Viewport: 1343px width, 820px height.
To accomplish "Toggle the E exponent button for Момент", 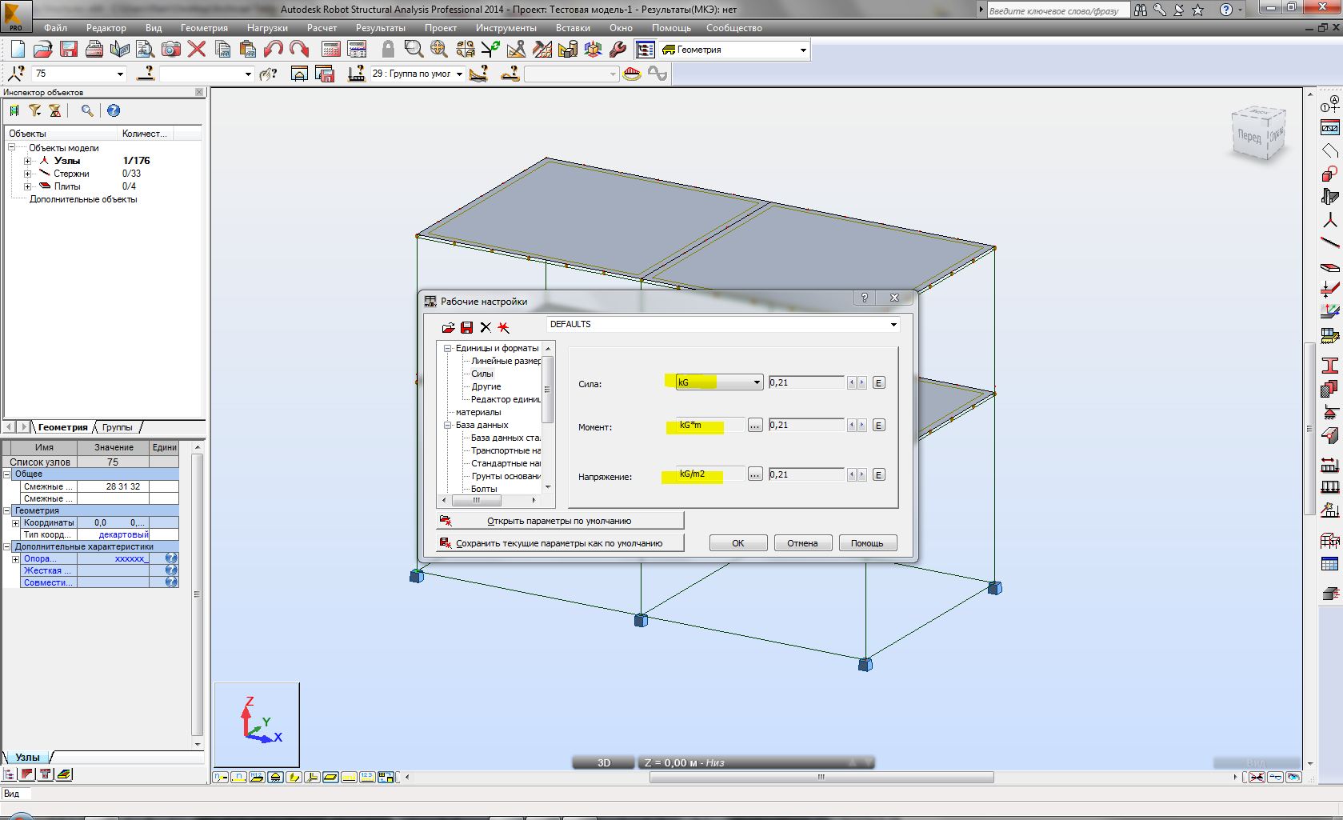I will [x=878, y=426].
